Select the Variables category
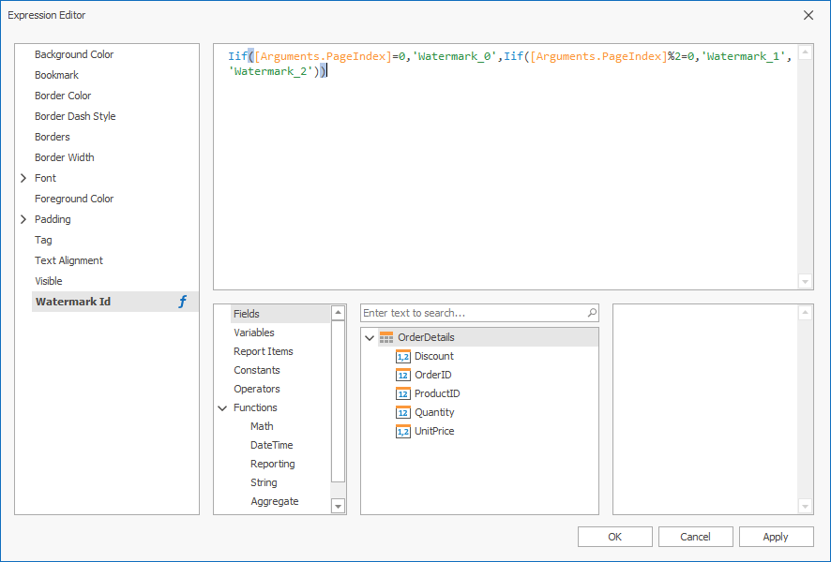Viewport: 831px width, 562px height. [253, 333]
